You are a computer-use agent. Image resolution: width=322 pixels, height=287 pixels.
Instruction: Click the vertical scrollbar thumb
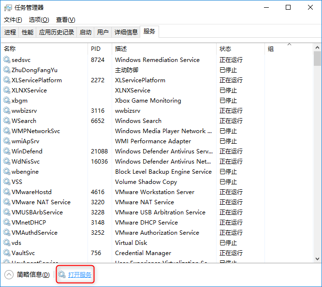pyautogui.click(x=317, y=59)
